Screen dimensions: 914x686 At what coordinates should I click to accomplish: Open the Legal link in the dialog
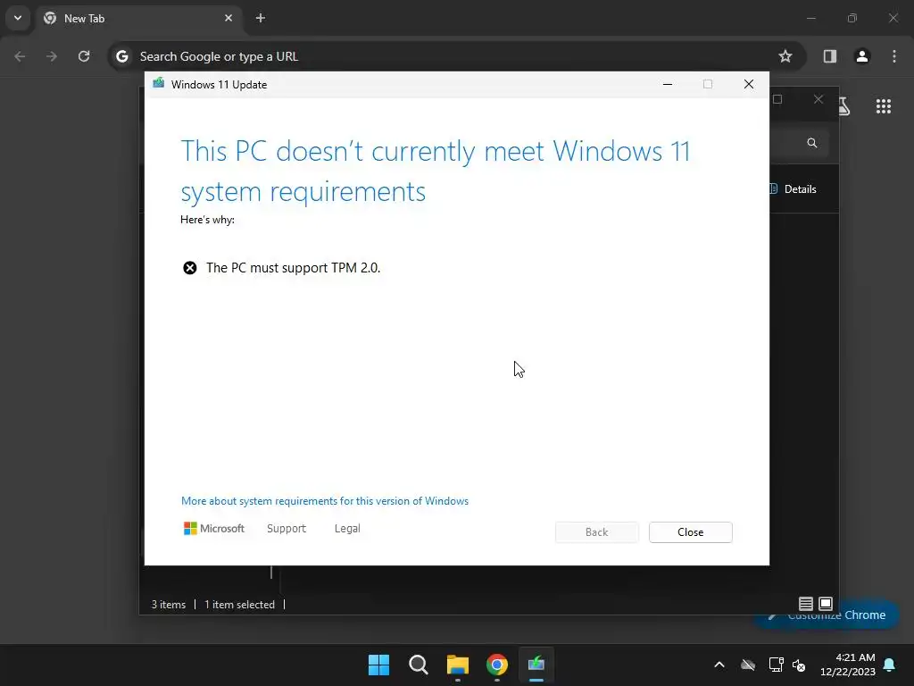[x=347, y=529]
